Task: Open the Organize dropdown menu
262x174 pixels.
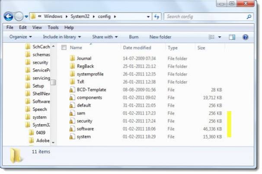Action: point(19,37)
